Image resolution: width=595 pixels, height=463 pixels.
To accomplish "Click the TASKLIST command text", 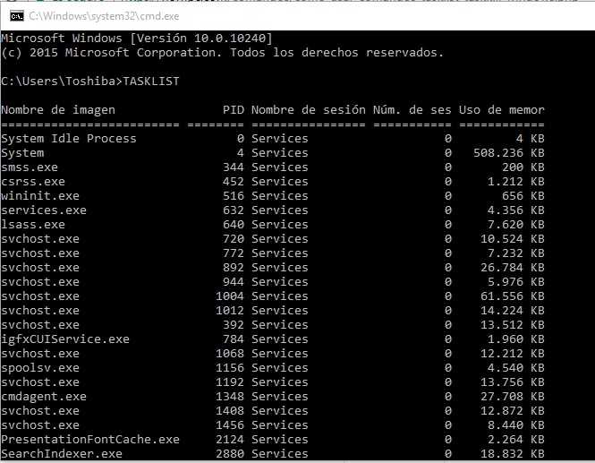I will click(151, 81).
